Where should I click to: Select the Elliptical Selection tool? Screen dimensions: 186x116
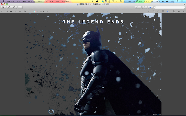pyautogui.click(x=154, y=12)
